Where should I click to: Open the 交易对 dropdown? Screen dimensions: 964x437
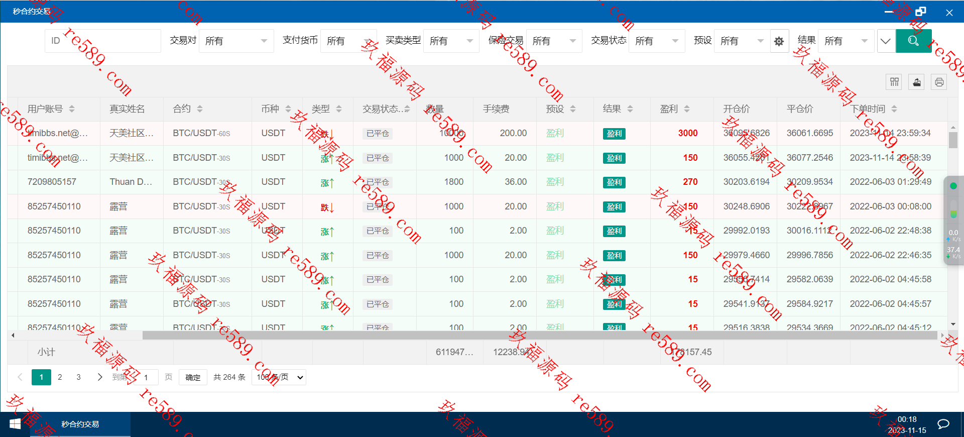click(x=236, y=41)
